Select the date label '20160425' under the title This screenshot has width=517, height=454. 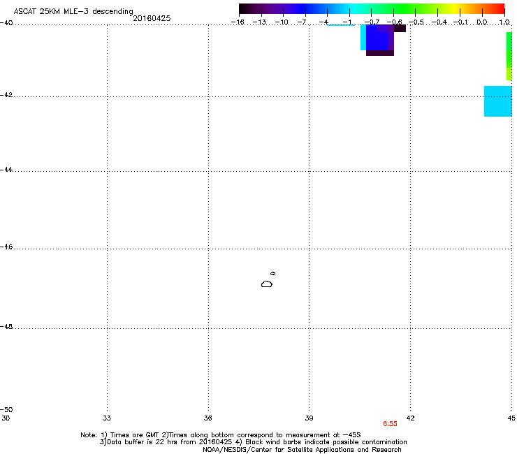152,18
